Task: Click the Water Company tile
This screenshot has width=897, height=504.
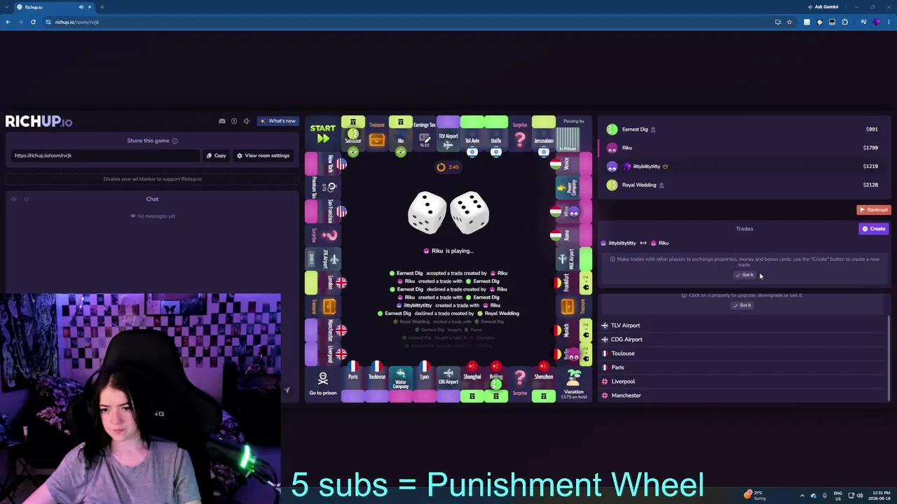Action: click(401, 384)
